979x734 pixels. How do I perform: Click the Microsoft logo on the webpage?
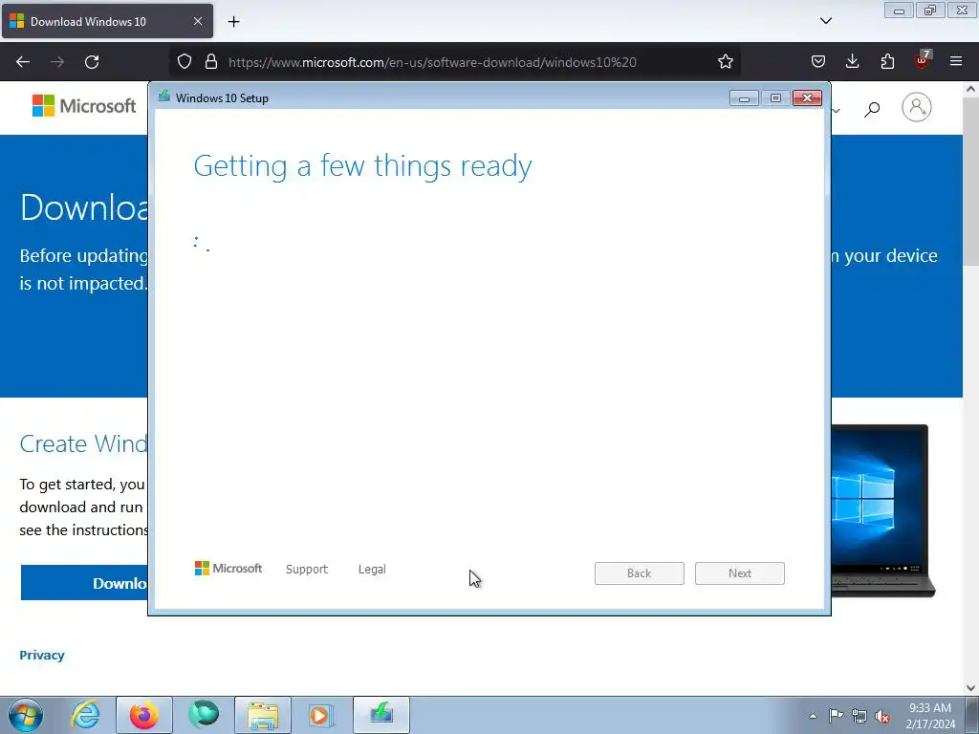tap(84, 106)
